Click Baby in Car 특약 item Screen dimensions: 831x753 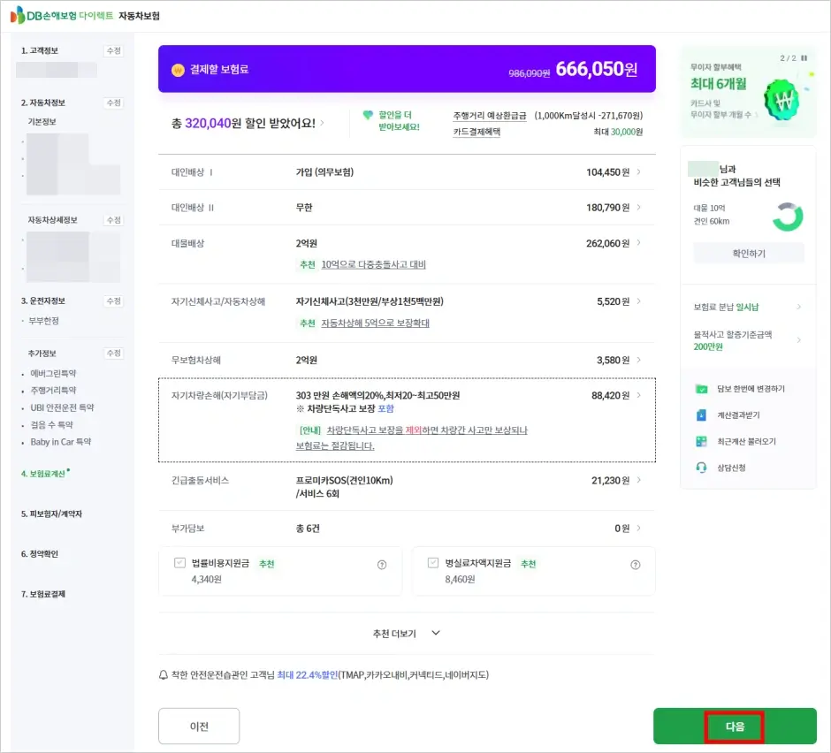tap(60, 441)
